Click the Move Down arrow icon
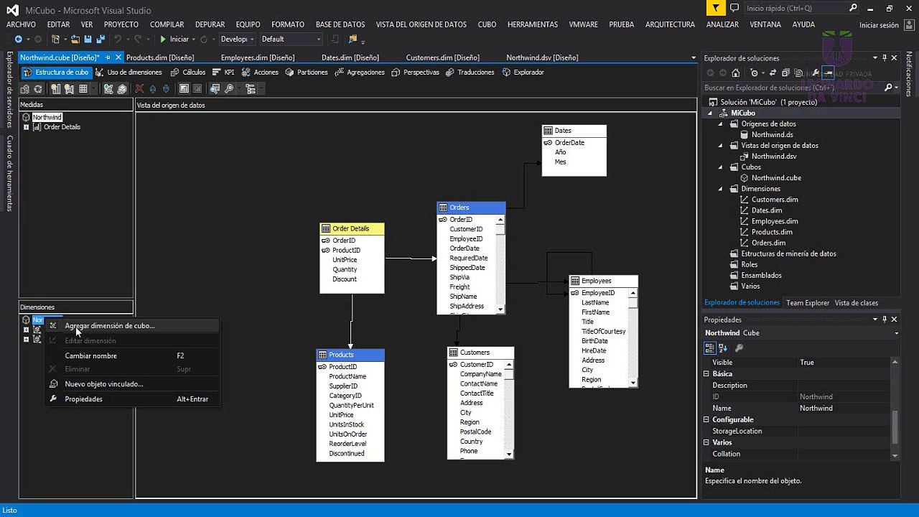919x517 pixels. [x=166, y=89]
